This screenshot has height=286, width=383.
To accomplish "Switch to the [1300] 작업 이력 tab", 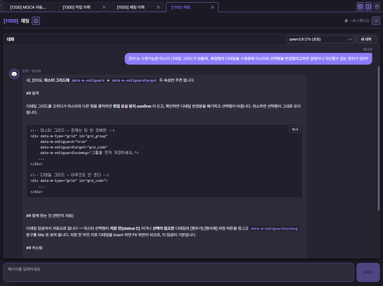I will point(83,7).
